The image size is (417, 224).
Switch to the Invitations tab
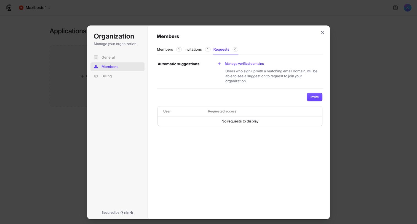click(x=197, y=50)
